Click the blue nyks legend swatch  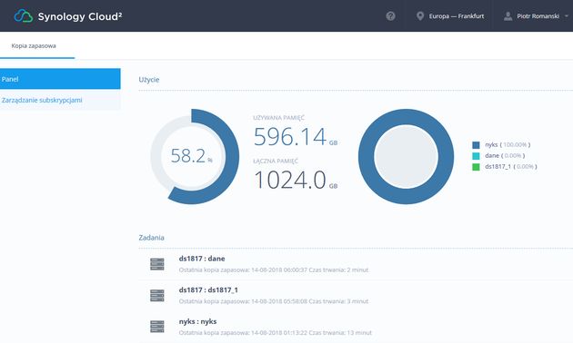(x=476, y=145)
